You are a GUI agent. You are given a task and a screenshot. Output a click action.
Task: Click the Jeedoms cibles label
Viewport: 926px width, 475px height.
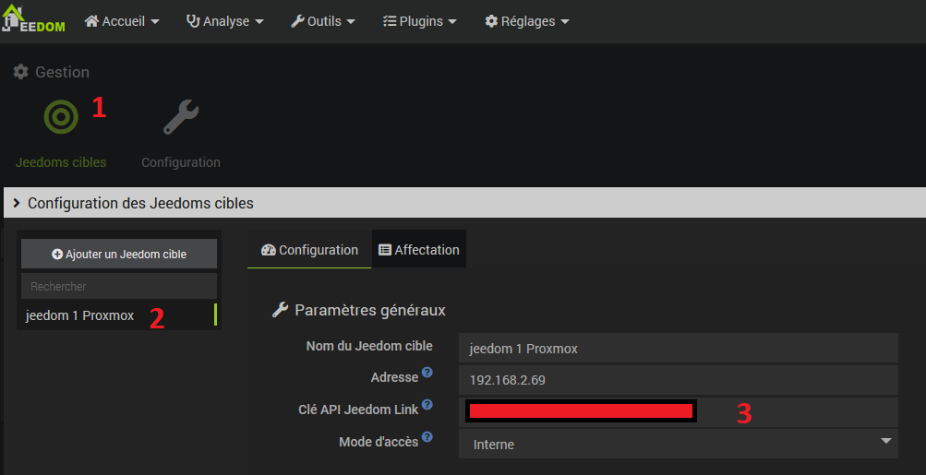pyautogui.click(x=61, y=162)
